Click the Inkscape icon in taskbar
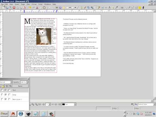The height and width of the screenshot is (117, 156). point(28,114)
